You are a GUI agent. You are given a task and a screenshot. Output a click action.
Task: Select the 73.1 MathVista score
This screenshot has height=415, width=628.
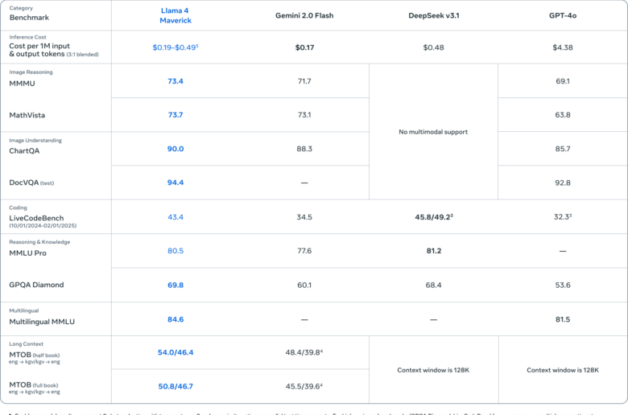pos(304,115)
